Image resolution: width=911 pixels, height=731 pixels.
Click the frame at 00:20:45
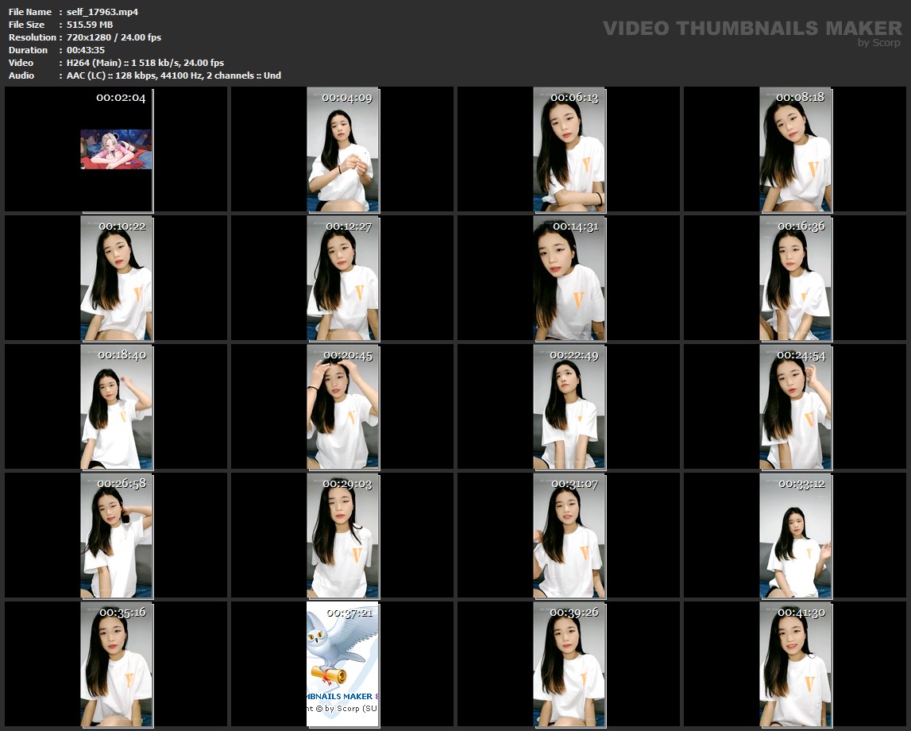(343, 407)
